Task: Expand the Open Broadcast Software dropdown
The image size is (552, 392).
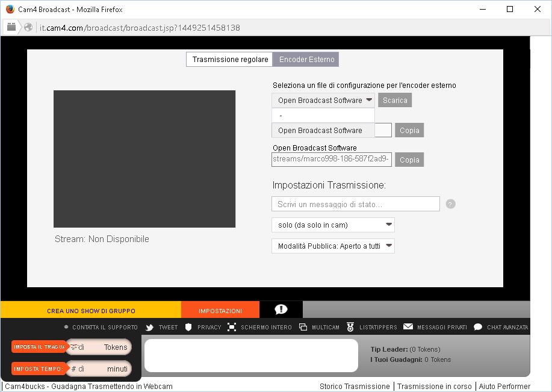Action: coord(323,101)
